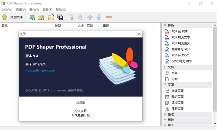Open the 编辑(V) menu
Screen dimensions: 217x130
coord(21,10)
